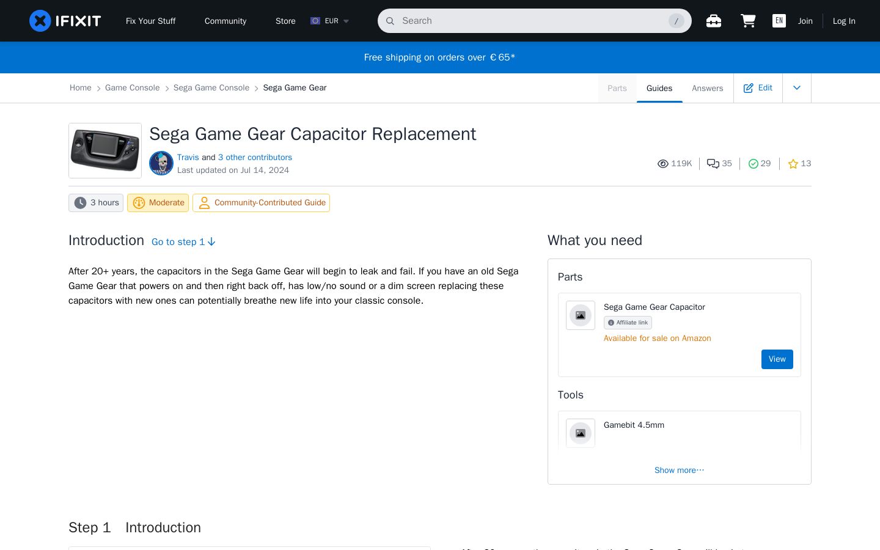Open the Sega Game Gear thumbnail image
Image resolution: width=880 pixels, height=550 pixels.
tap(105, 150)
